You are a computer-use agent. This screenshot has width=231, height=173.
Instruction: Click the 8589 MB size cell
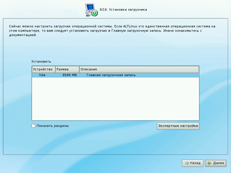pos(70,75)
